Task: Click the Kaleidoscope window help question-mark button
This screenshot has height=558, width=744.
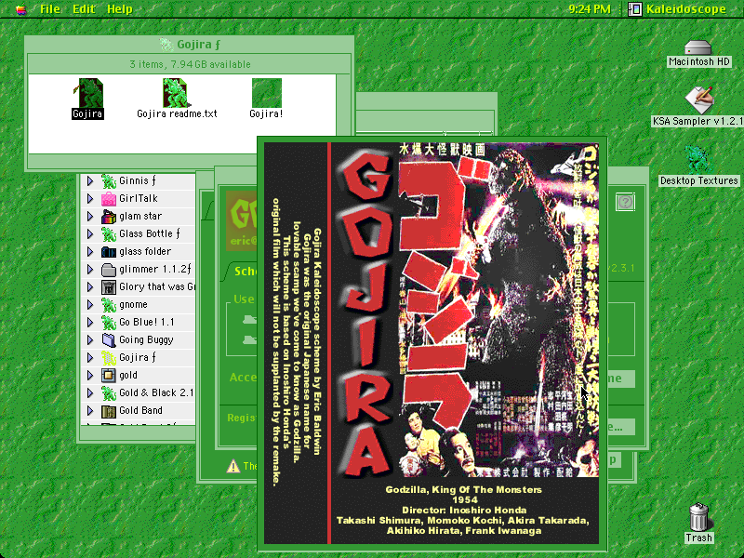Action: pos(625,203)
